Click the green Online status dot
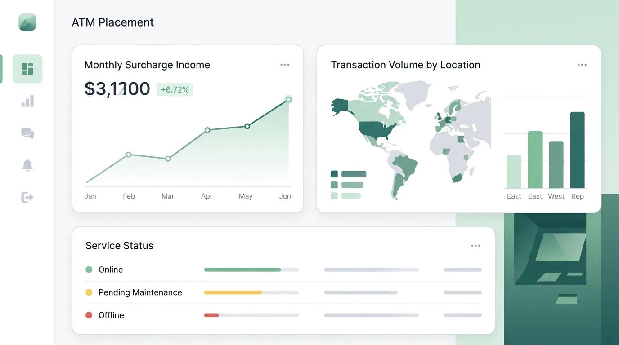Image resolution: width=619 pixels, height=345 pixels. pyautogui.click(x=89, y=270)
